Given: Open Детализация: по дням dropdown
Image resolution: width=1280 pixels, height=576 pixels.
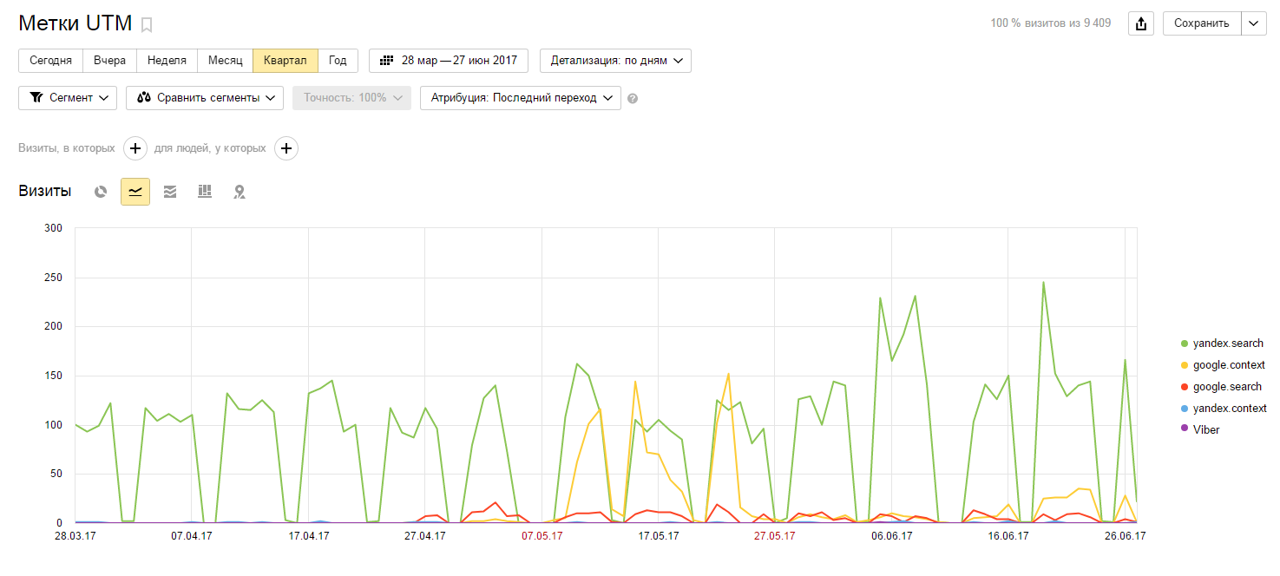Looking at the screenshot, I should click(615, 61).
